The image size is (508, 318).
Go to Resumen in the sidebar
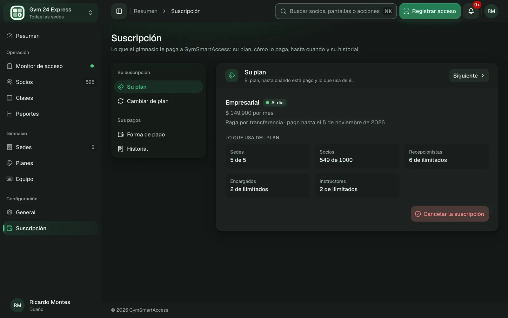(x=51, y=36)
